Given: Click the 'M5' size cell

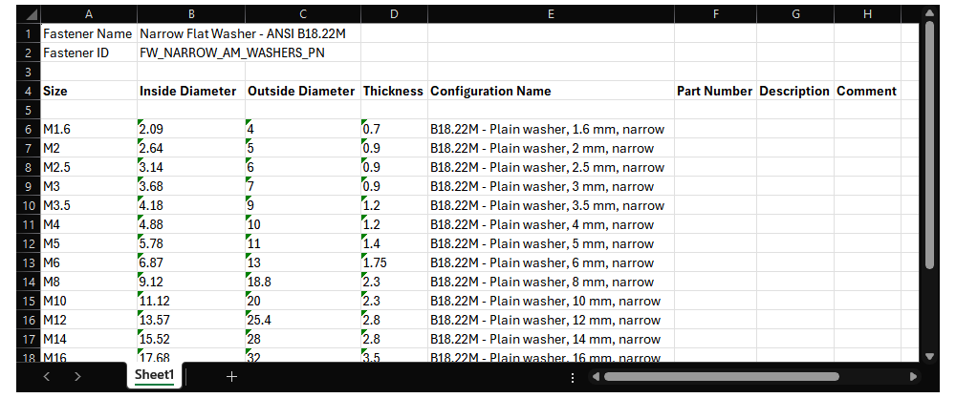Looking at the screenshot, I should coord(89,244).
